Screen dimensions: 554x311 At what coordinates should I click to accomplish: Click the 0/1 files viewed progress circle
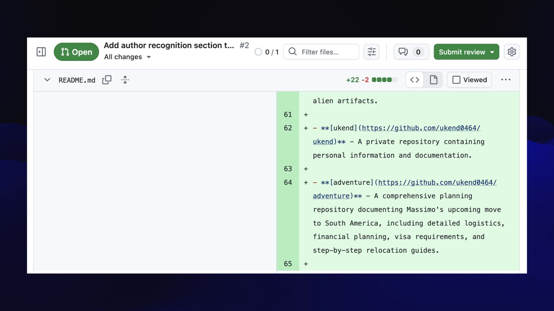[258, 52]
